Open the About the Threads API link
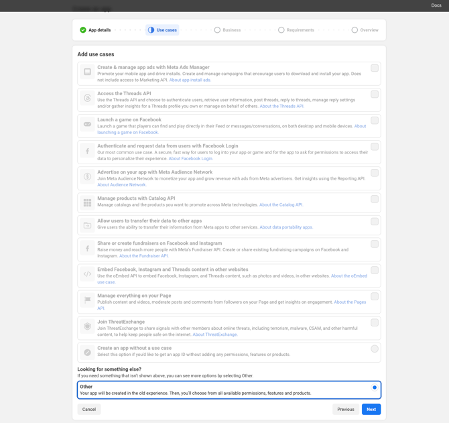Viewport: 449px width, 423px height. click(x=281, y=106)
